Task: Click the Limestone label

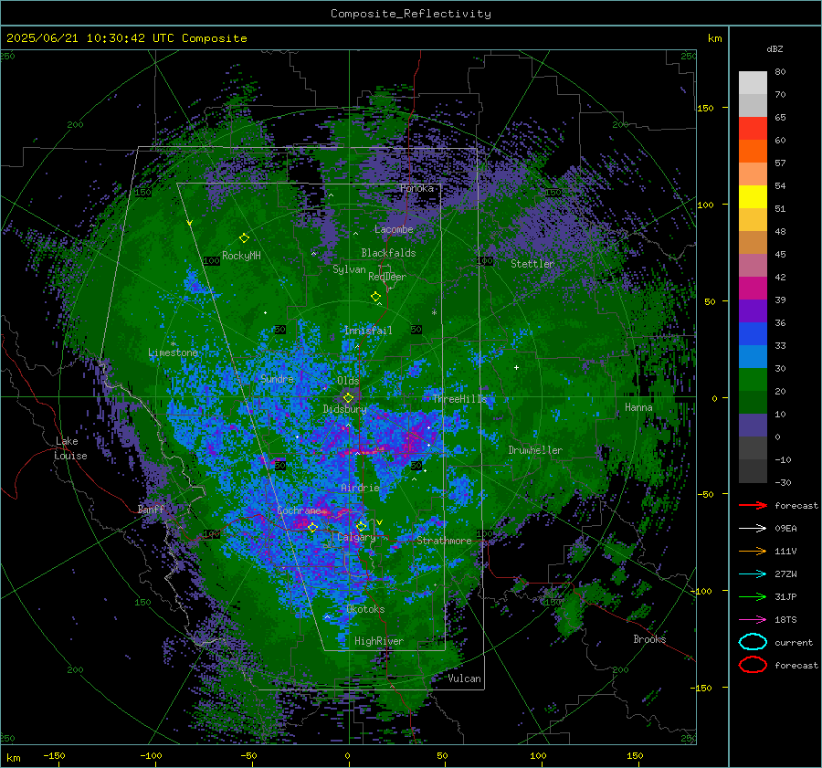Action: 173,352
